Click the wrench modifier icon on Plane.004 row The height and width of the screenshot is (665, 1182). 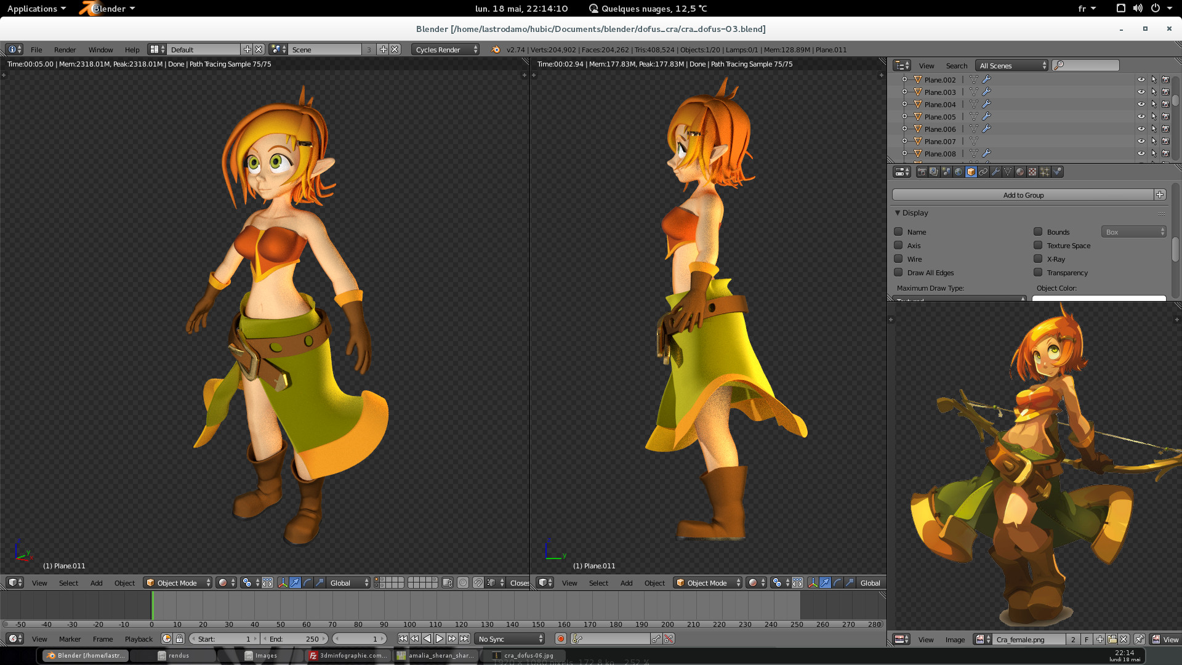pos(986,104)
